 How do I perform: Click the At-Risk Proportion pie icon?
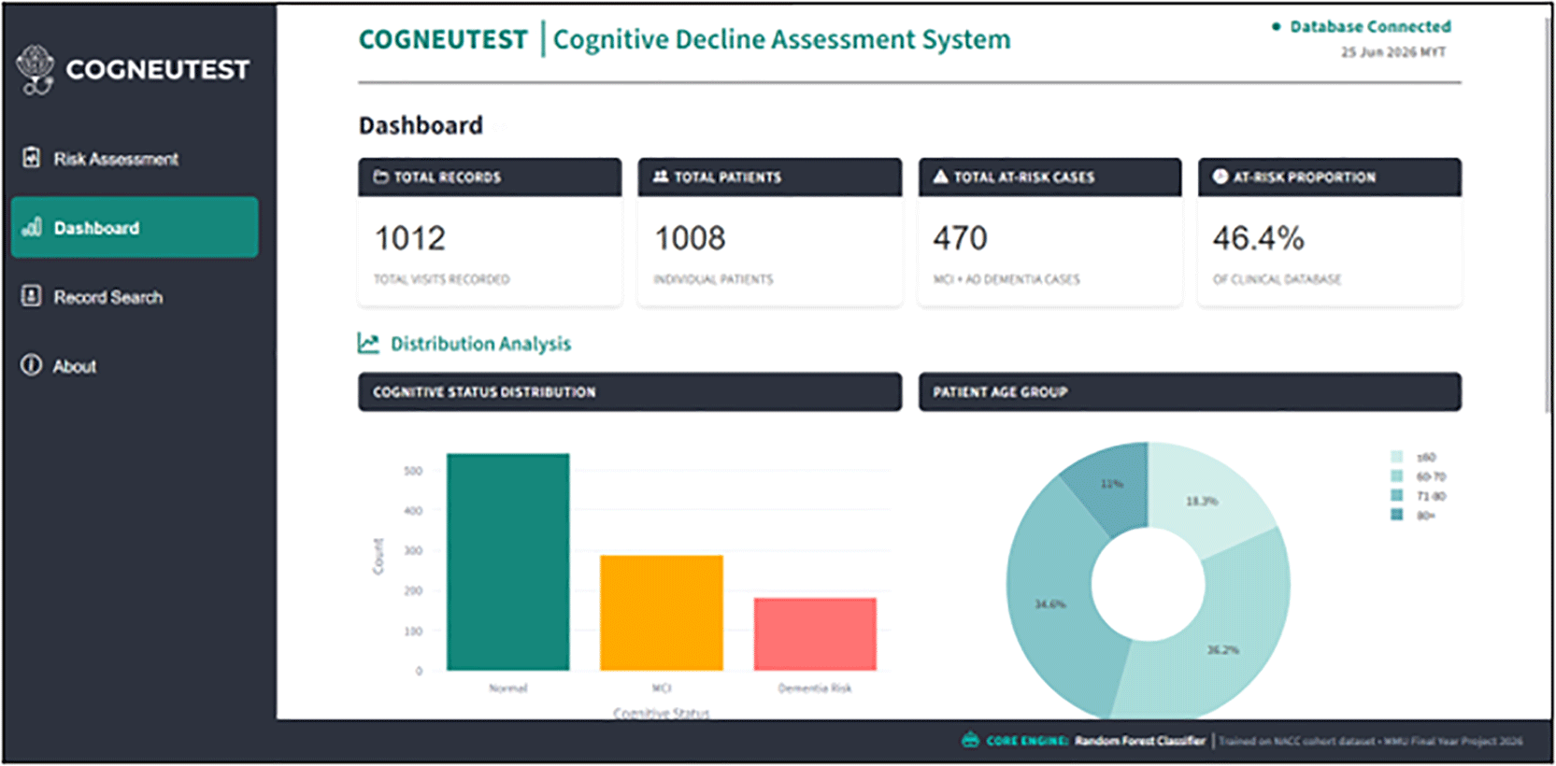[x=1220, y=177]
